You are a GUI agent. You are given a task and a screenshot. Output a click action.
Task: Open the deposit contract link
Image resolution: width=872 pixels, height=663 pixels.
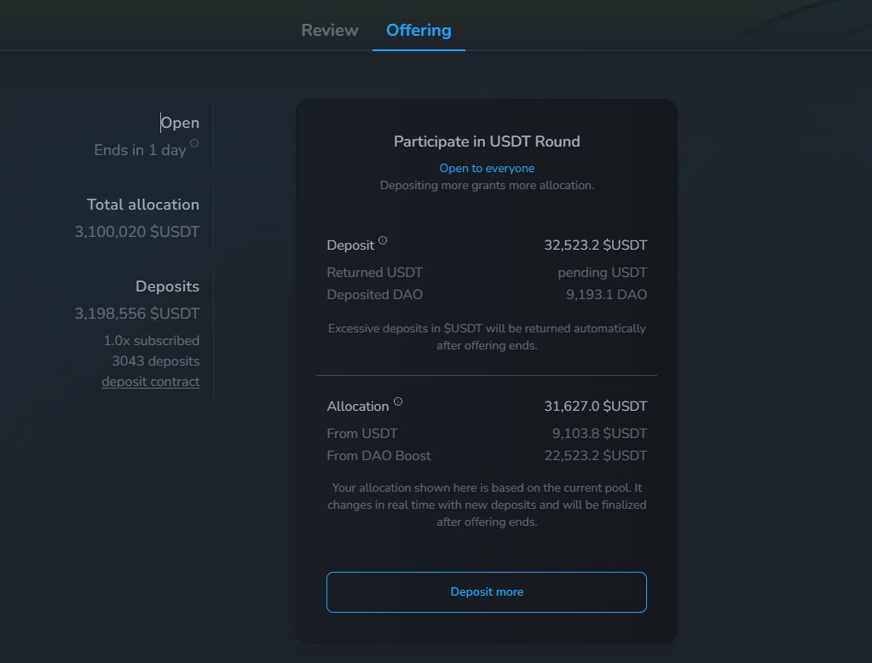pyautogui.click(x=150, y=381)
